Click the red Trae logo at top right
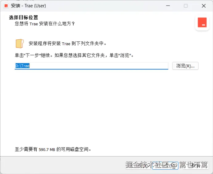This screenshot has width=213, height=174. (202, 22)
